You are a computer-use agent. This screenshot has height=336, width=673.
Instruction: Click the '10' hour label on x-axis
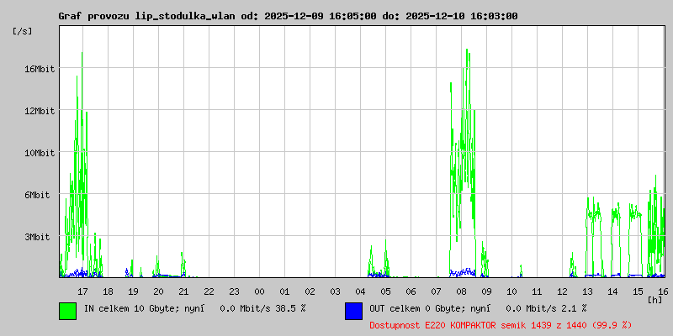click(511, 291)
